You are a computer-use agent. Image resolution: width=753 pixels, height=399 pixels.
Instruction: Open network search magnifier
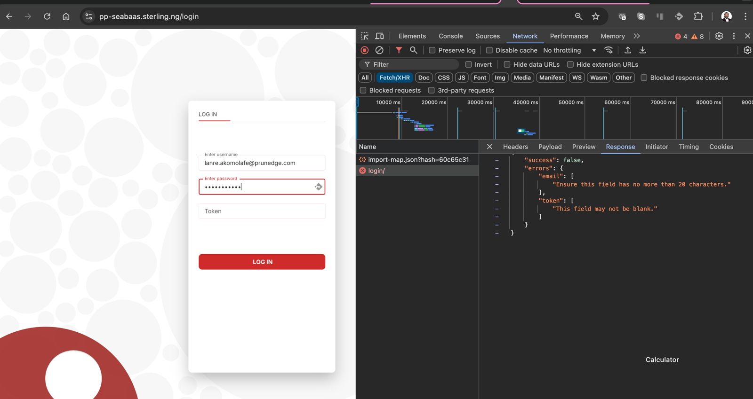pos(414,50)
